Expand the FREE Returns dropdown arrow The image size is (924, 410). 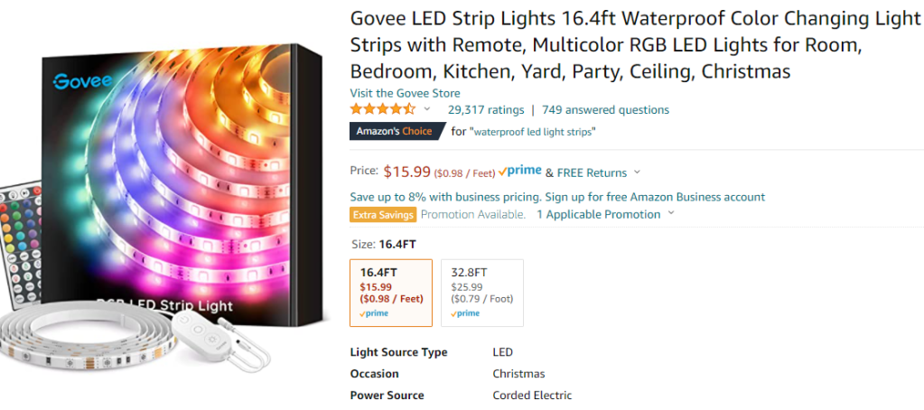637,172
